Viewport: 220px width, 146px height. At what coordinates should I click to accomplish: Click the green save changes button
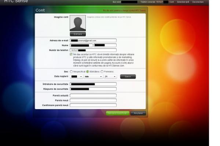point(118,113)
